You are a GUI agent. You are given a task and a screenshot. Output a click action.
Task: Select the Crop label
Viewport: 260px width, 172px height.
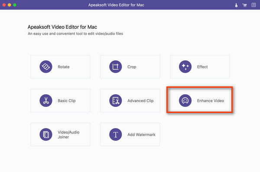(132, 67)
